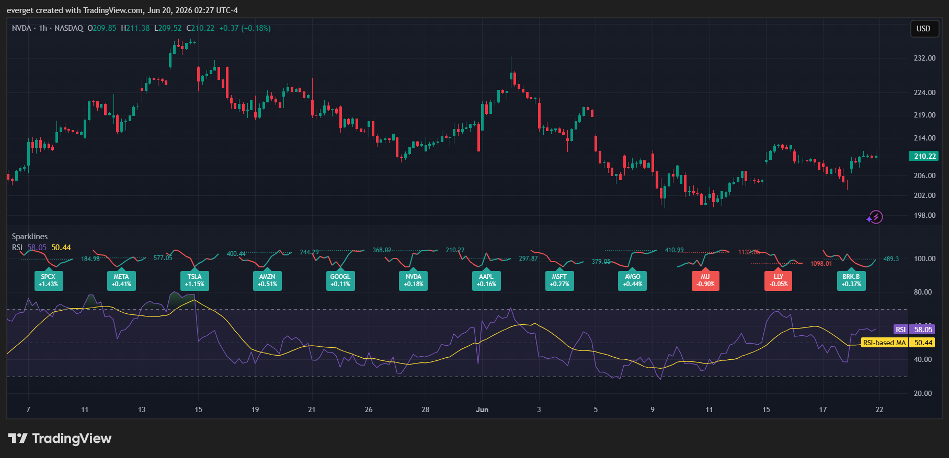Viewport: 949px width, 458px height.
Task: Click the RSI legend label
Action: 17,248
